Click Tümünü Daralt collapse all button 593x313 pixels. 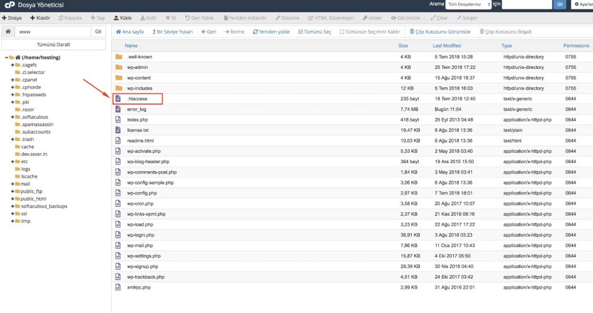coord(53,45)
